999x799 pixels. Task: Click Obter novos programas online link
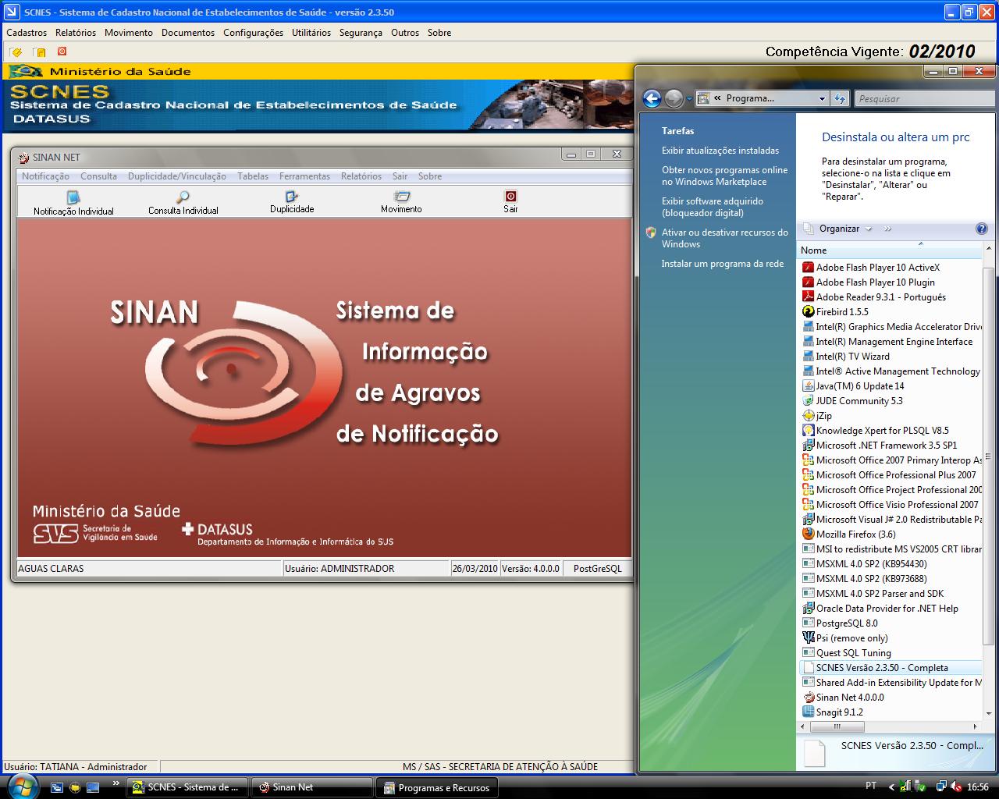pos(725,176)
